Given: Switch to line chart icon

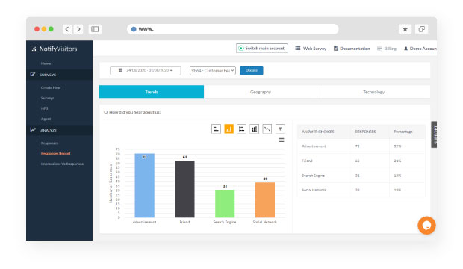Looking at the screenshot, I should (267, 129).
